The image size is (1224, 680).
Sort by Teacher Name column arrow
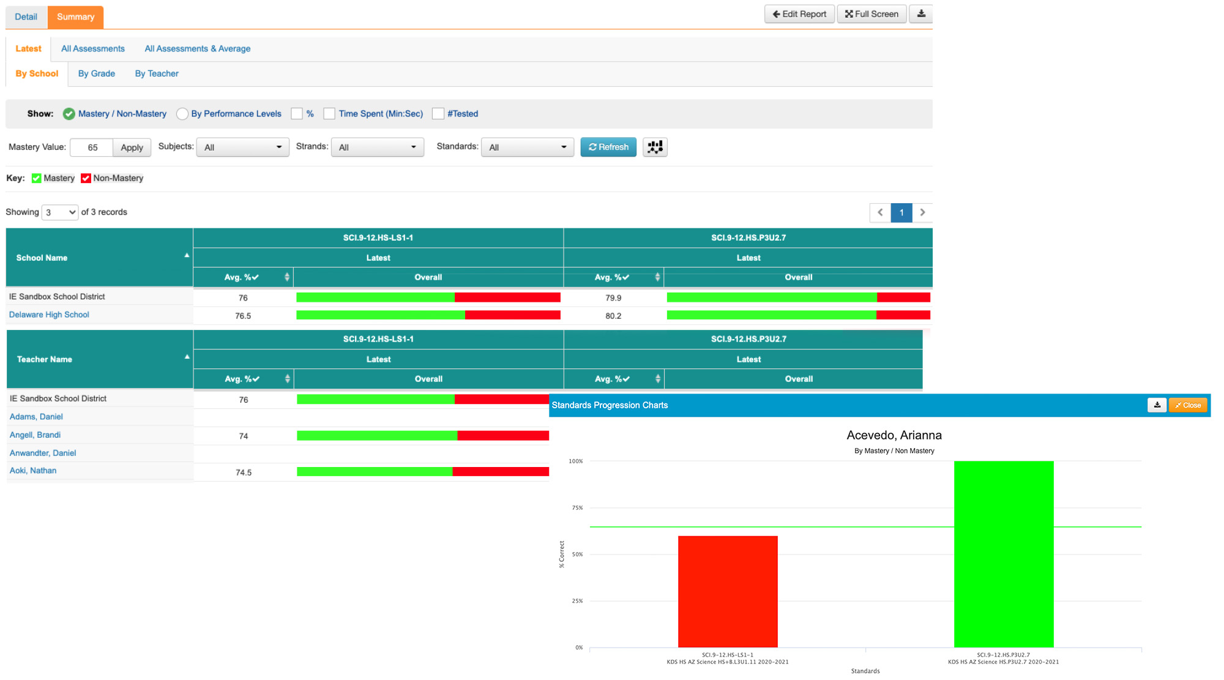pyautogui.click(x=187, y=357)
